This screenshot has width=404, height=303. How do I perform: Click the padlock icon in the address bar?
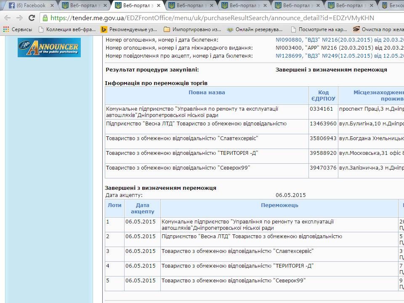[45, 18]
